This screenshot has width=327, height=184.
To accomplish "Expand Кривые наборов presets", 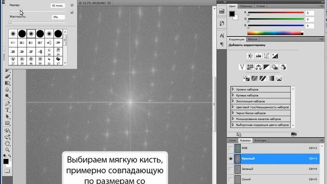I will (233, 95).
